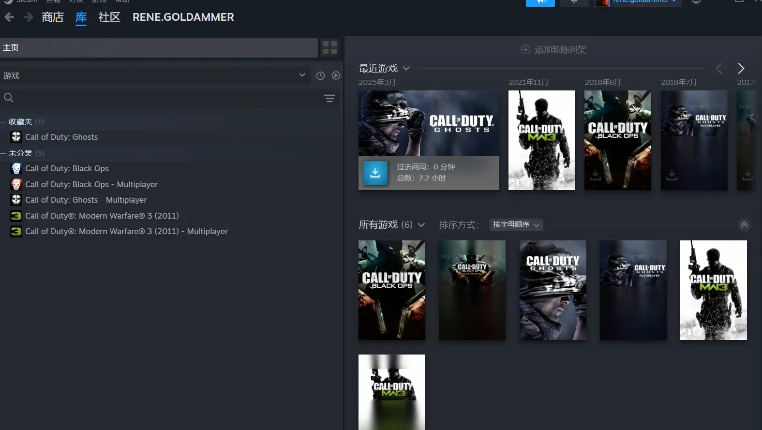
Task: Toggle the ready-to-play filter icon
Action: (336, 75)
